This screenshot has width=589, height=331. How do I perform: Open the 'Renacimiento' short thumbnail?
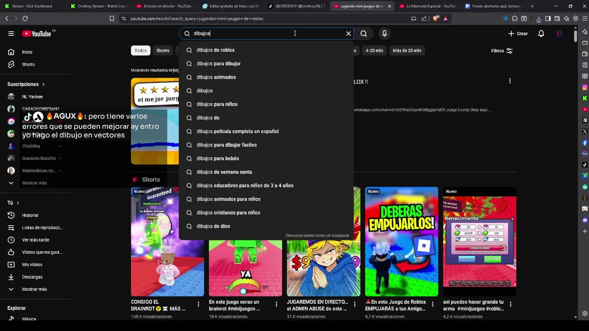click(x=479, y=241)
